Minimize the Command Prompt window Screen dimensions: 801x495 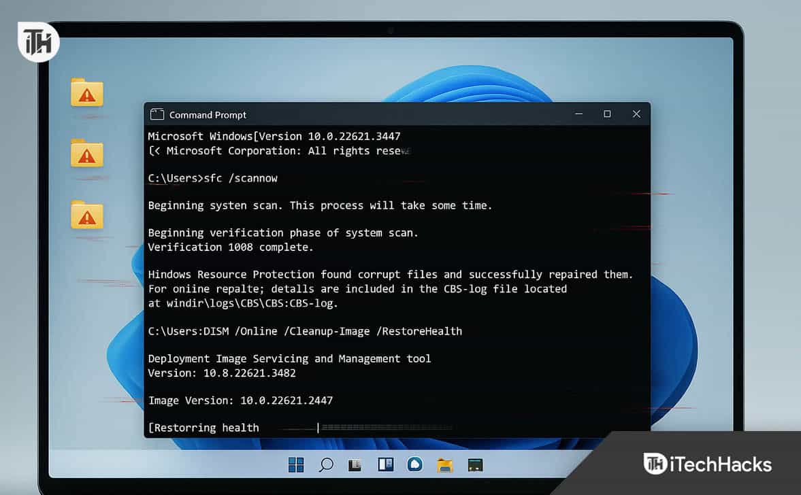click(578, 114)
